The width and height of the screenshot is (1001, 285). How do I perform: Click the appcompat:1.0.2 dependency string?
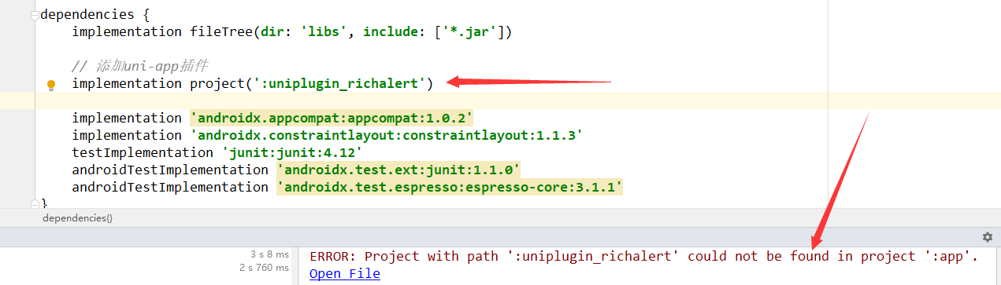pyautogui.click(x=332, y=118)
